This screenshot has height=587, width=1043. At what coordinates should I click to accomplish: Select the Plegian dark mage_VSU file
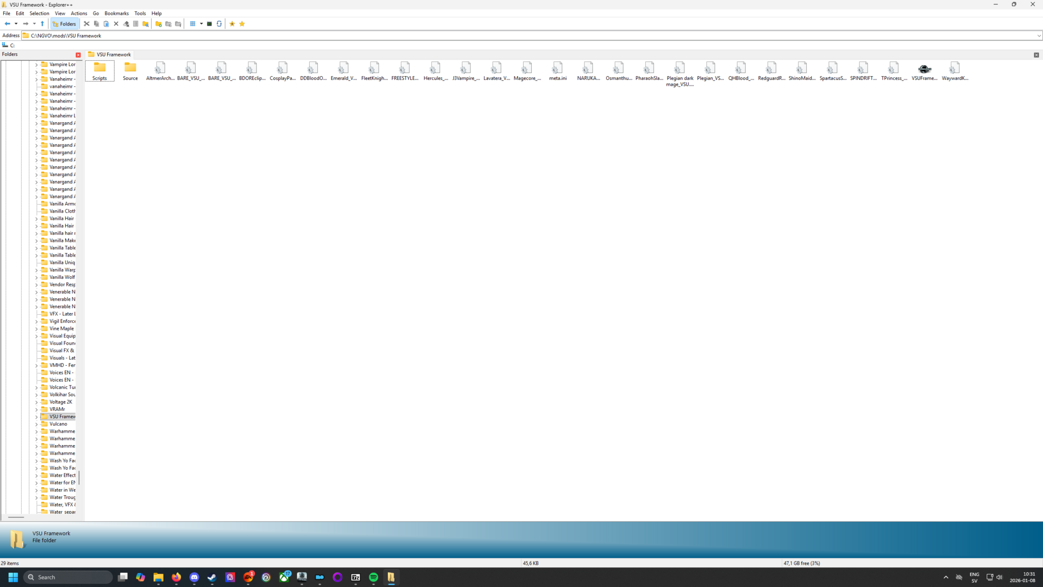coord(680,74)
